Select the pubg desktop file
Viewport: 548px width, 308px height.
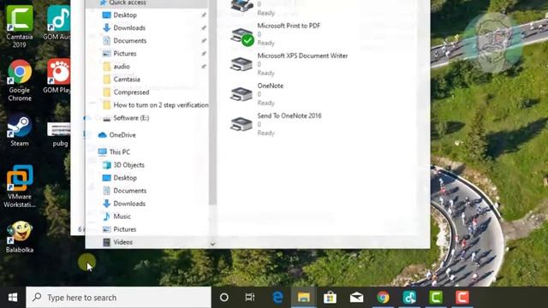tap(59, 134)
